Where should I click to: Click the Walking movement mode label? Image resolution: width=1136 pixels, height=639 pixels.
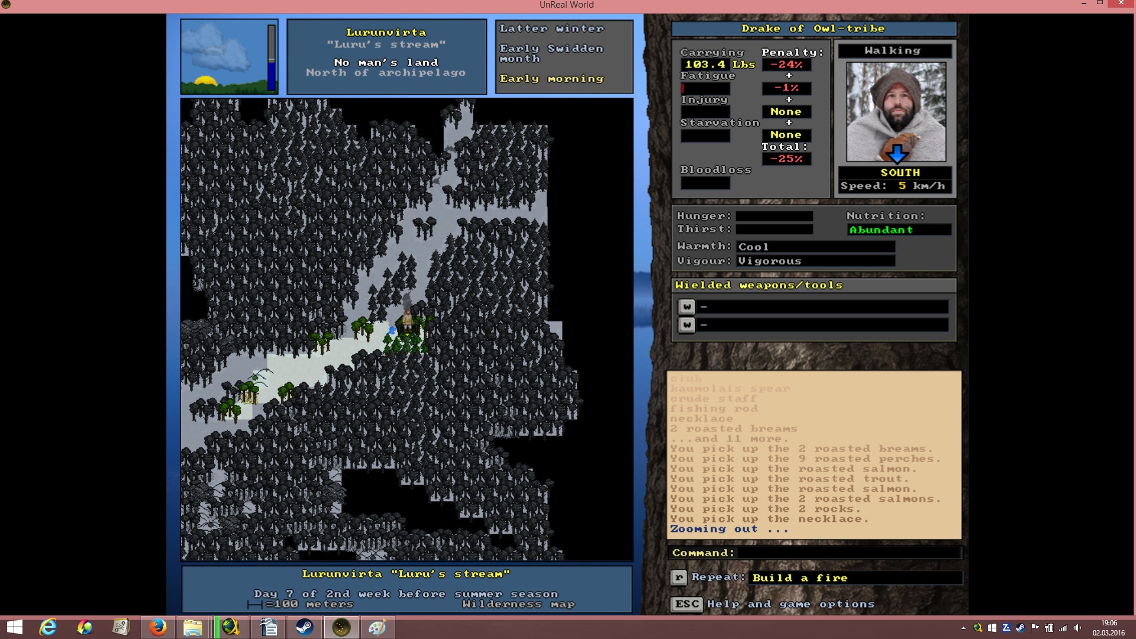[x=893, y=51]
